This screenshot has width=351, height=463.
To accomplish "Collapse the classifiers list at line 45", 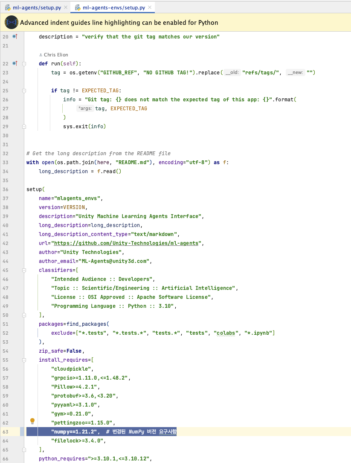I will coord(24,270).
